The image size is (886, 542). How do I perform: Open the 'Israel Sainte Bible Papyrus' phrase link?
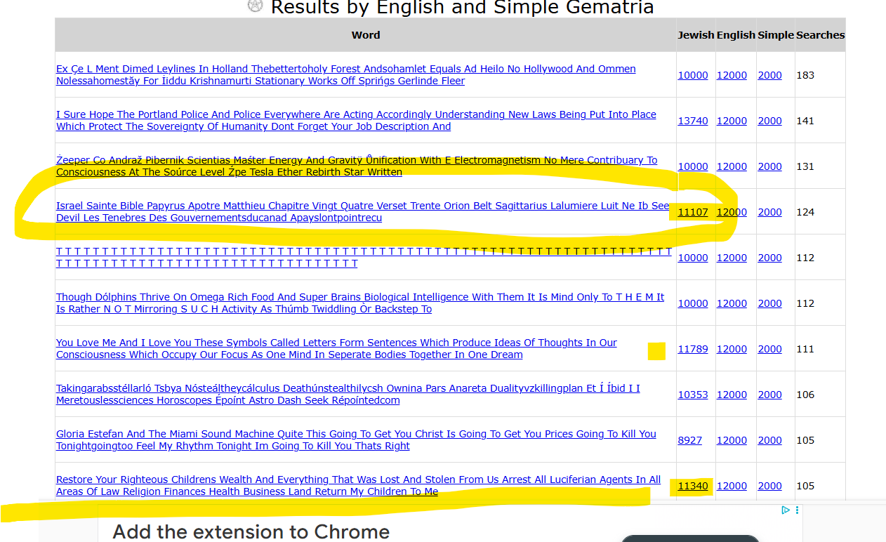[x=363, y=212]
